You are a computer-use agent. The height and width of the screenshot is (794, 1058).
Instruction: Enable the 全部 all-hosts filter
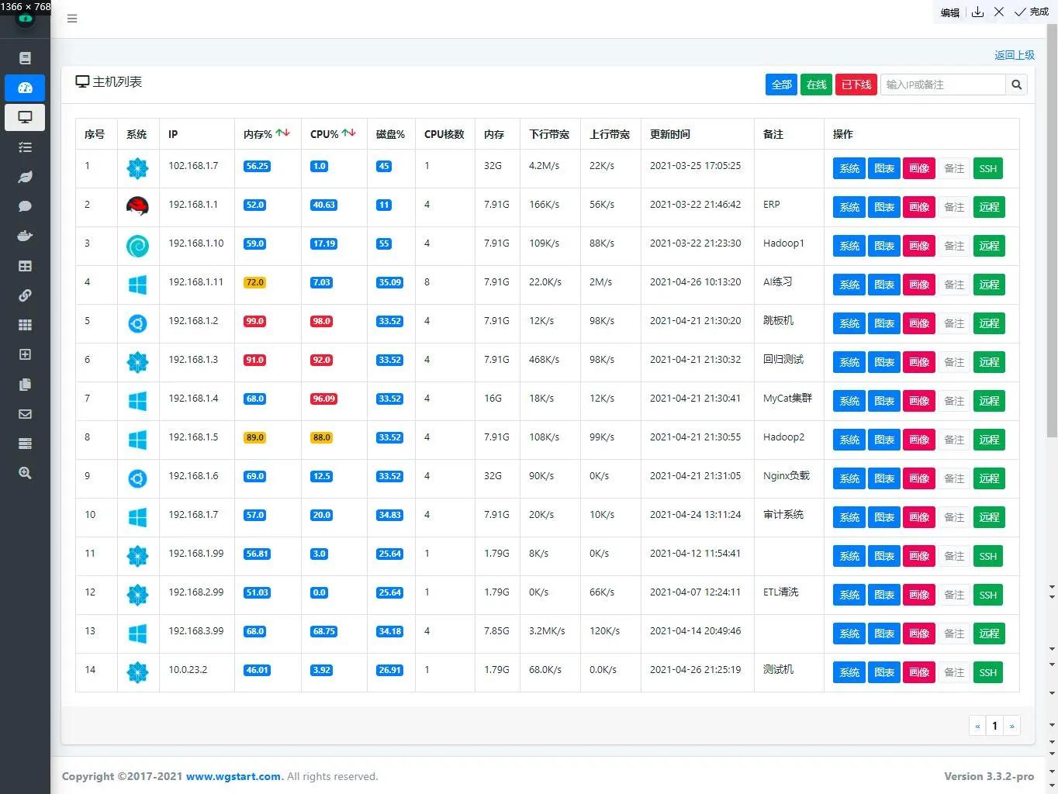point(781,85)
